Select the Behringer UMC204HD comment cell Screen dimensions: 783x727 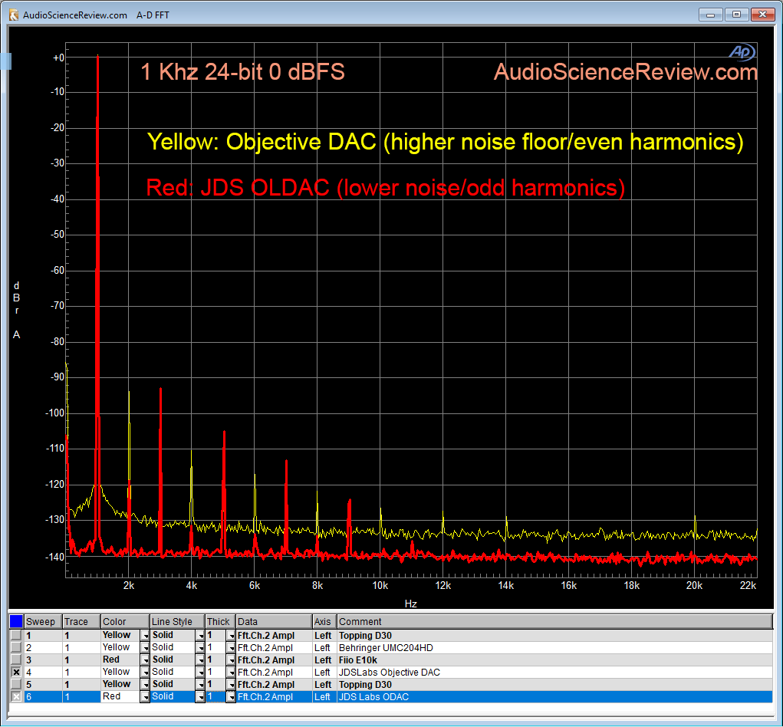(x=554, y=647)
